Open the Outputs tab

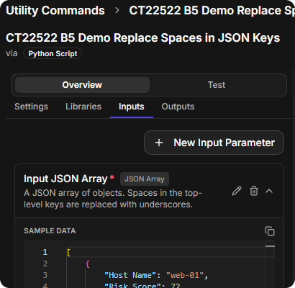[x=178, y=107]
